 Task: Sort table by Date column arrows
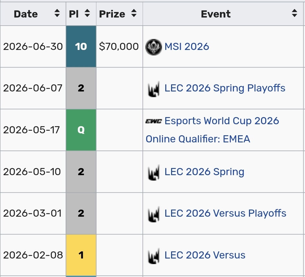(57, 13)
